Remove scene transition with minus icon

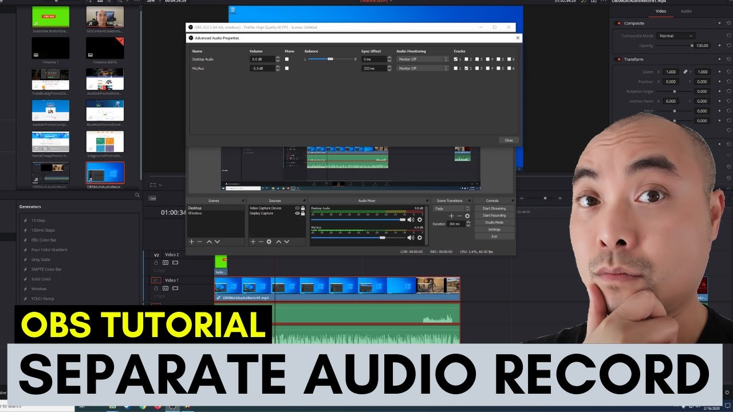[x=459, y=216]
